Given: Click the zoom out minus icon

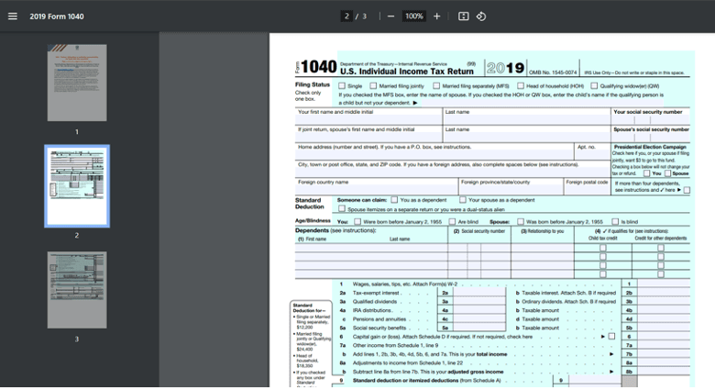Looking at the screenshot, I should pyautogui.click(x=390, y=17).
